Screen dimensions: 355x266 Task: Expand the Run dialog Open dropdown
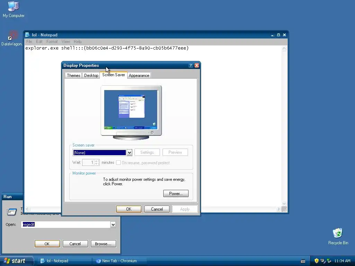(113, 224)
